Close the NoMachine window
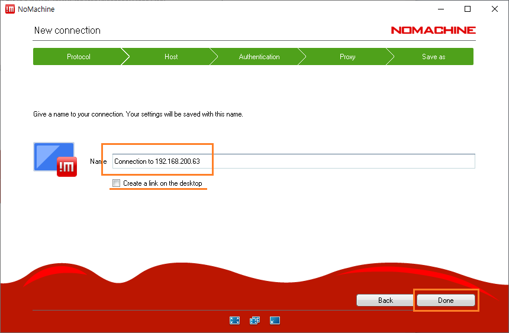This screenshot has height=333, width=509. [x=494, y=9]
